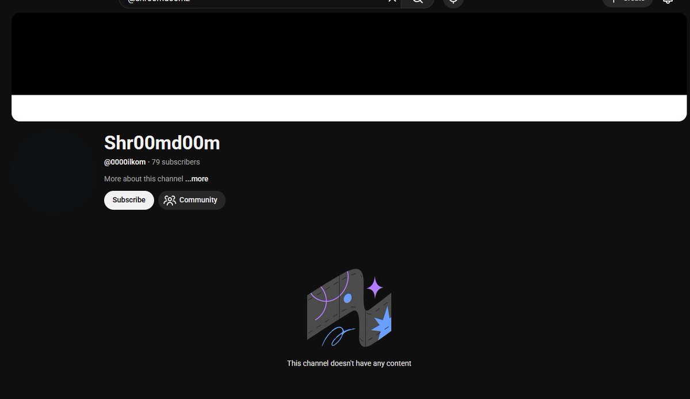Click the channel banner image
The height and width of the screenshot is (399, 690).
[349, 67]
